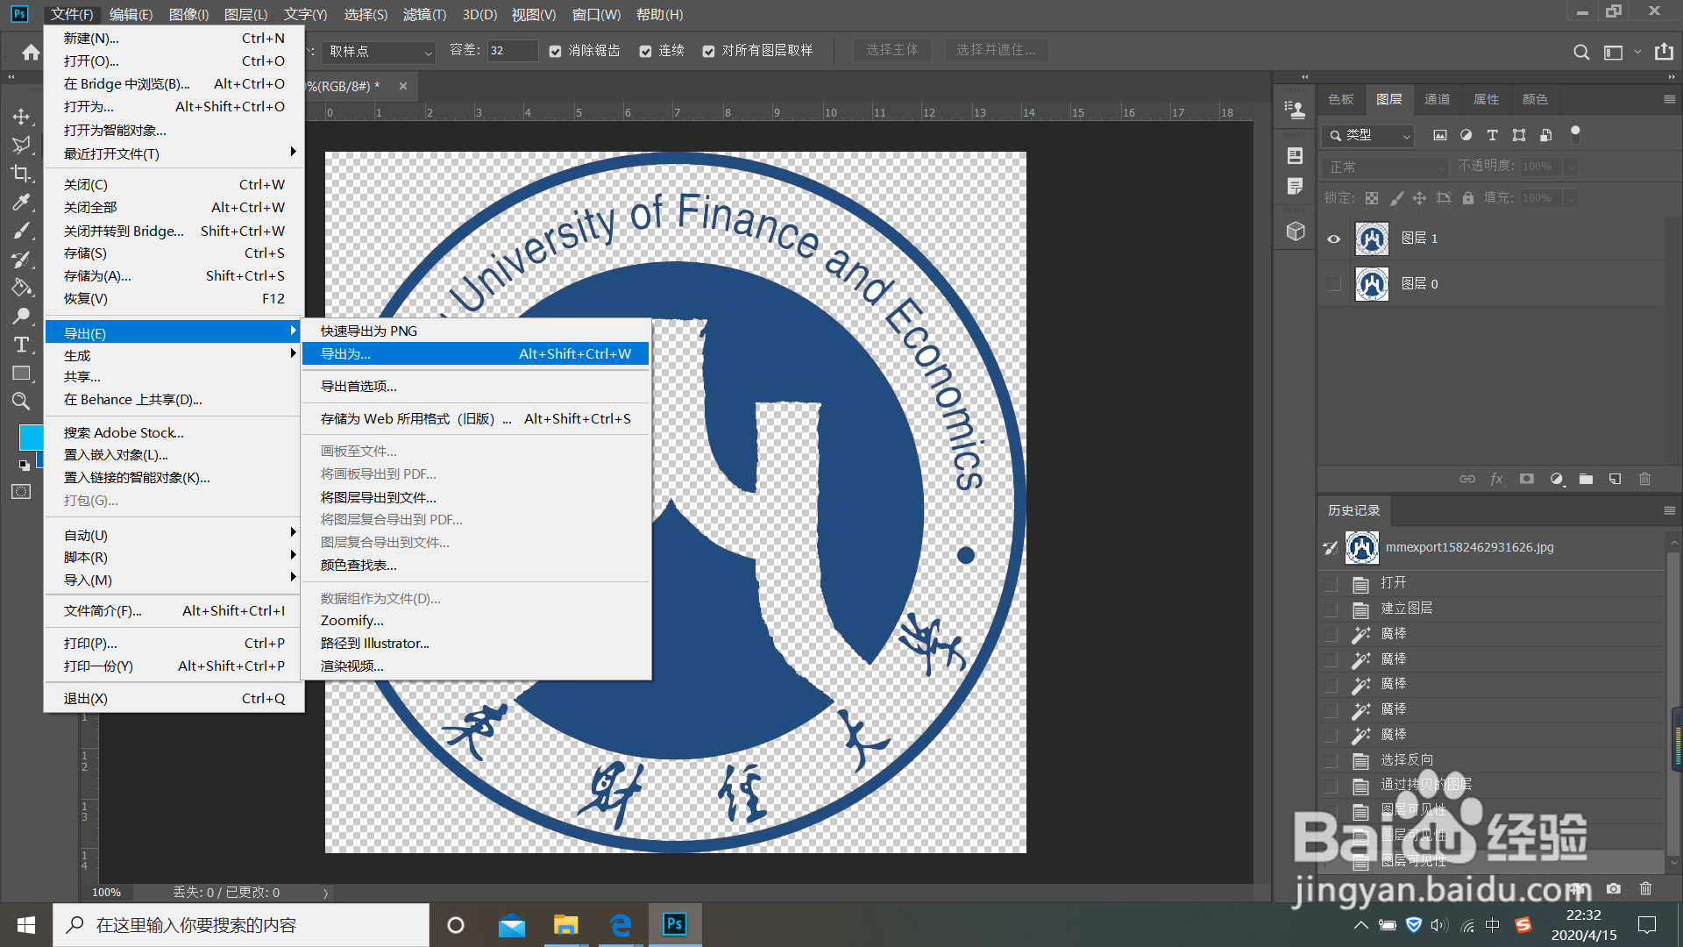Hide 图层 1 with eye icon
The height and width of the screenshot is (947, 1683).
click(1333, 239)
